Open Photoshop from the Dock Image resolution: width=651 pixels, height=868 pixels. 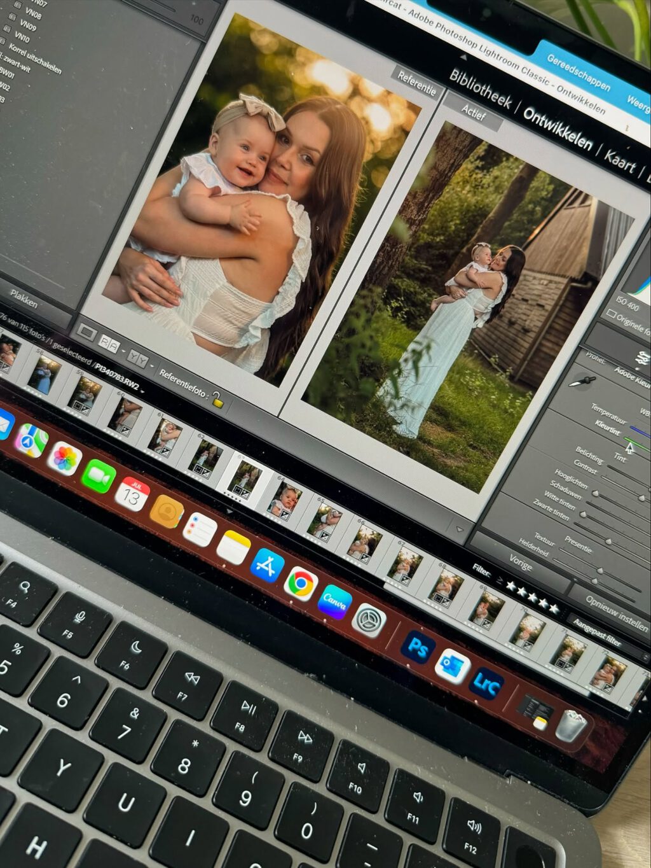tap(418, 647)
